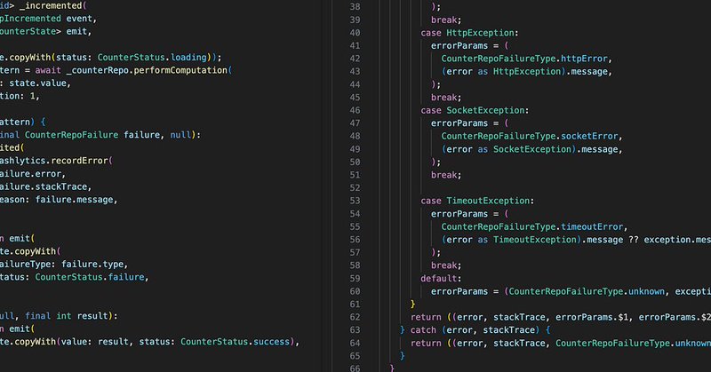Image resolution: width=711 pixels, height=372 pixels.
Task: Click 'ashlytics.recordError(' call
Action: [56, 161]
